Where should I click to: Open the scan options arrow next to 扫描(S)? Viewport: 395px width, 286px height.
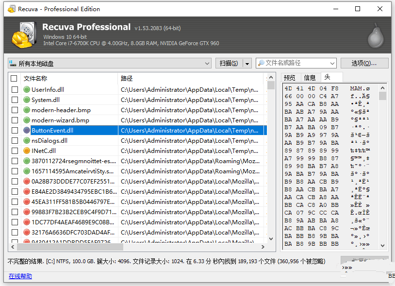click(247, 64)
